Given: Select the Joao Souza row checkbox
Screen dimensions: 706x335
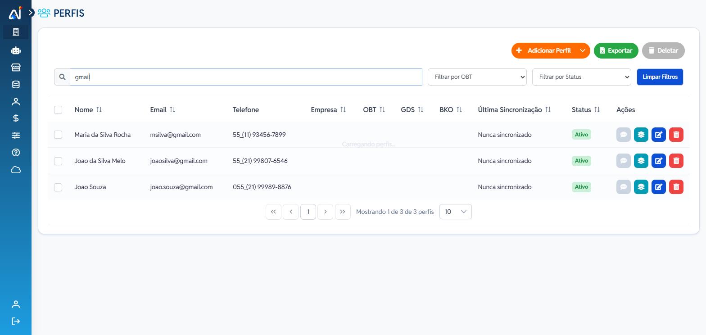Looking at the screenshot, I should click(x=58, y=187).
